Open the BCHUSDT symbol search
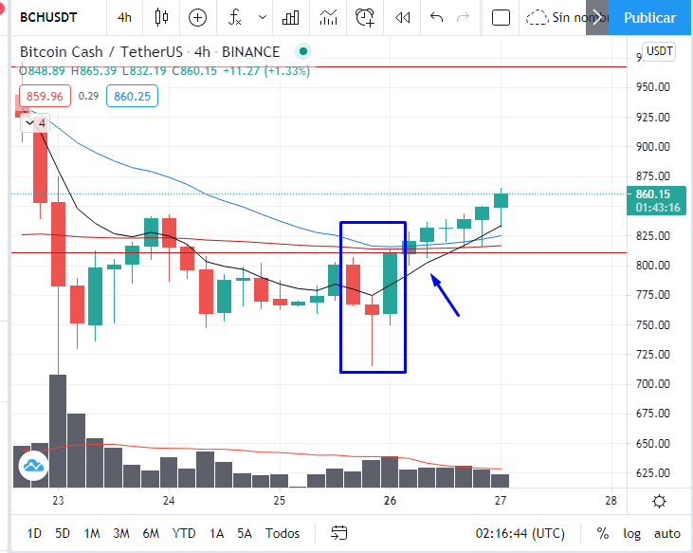693x553 pixels. pyautogui.click(x=48, y=17)
